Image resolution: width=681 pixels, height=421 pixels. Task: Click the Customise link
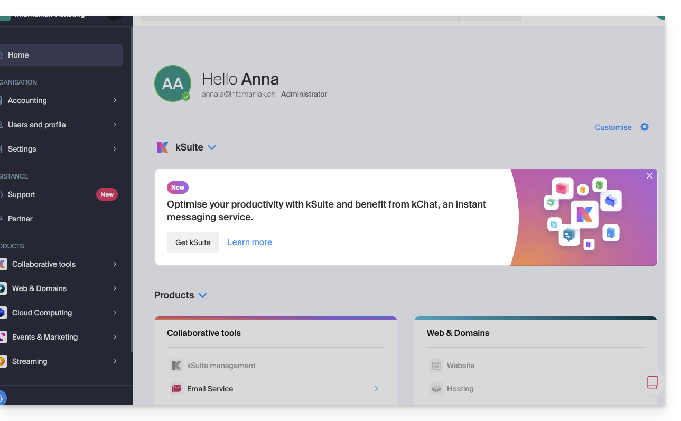613,127
